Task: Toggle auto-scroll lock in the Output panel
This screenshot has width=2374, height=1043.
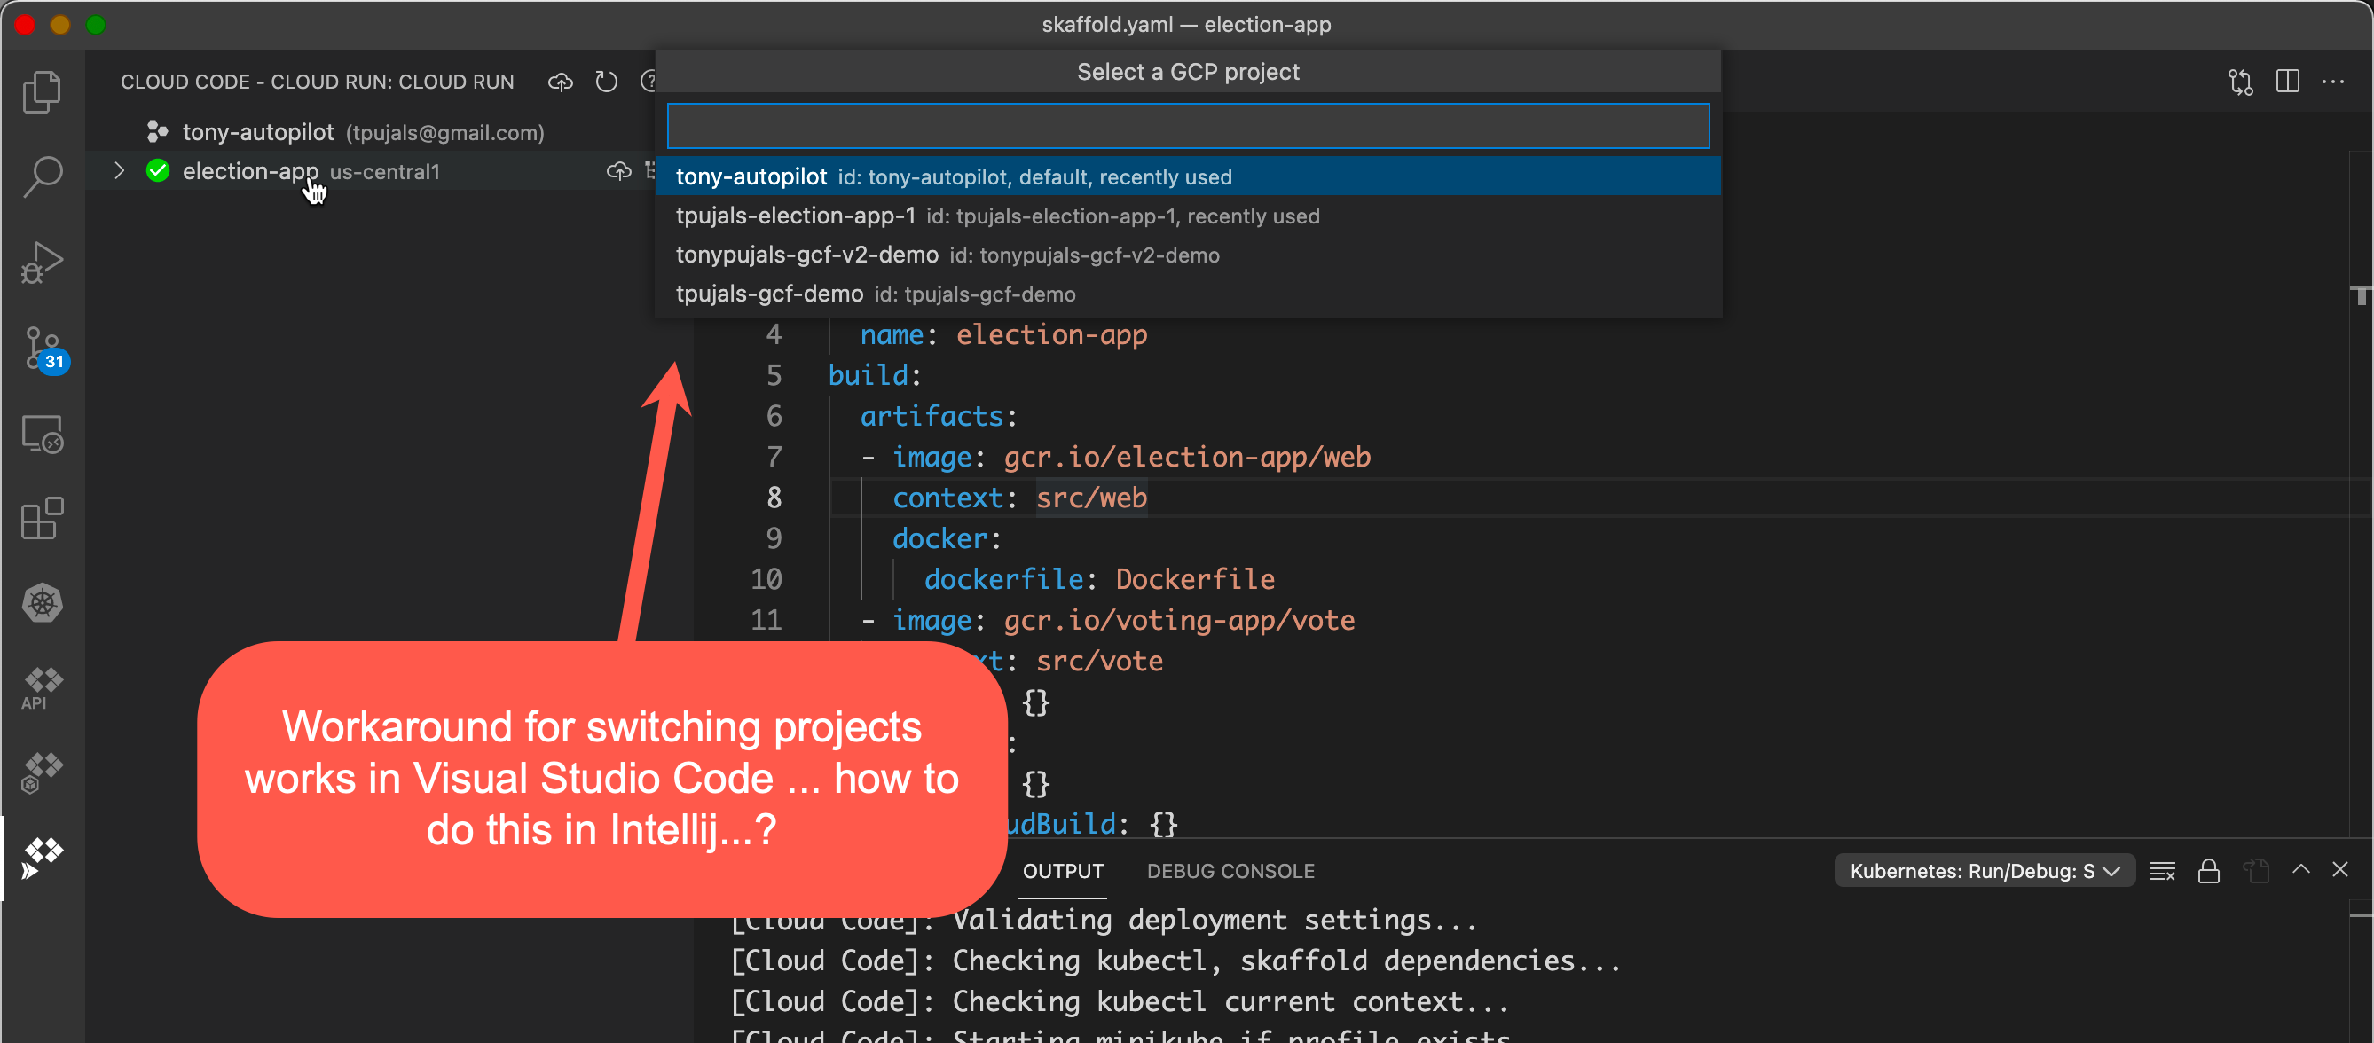Action: [2208, 870]
